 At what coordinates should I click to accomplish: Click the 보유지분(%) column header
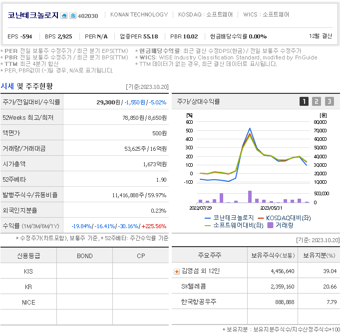point(319,255)
